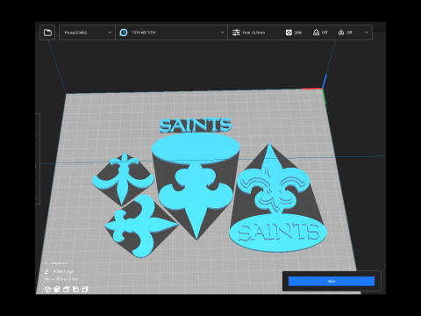Click the 20% infill value
This screenshot has width=421, height=316.
[x=298, y=32]
